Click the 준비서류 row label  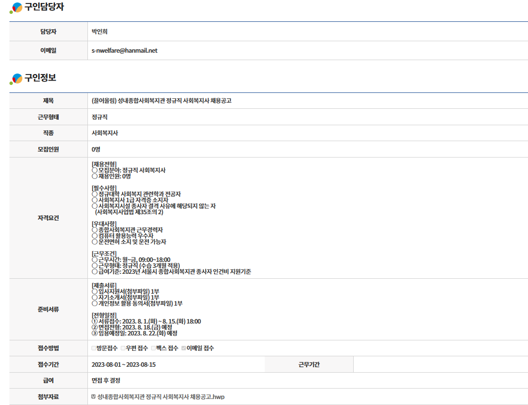pyautogui.click(x=48, y=309)
